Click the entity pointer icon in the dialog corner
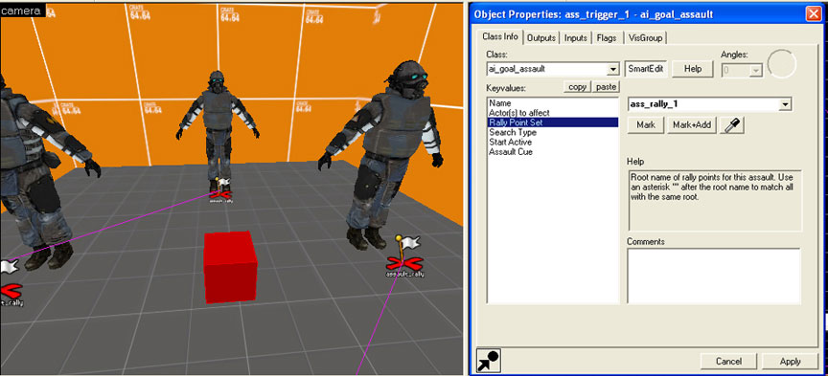The width and height of the screenshot is (828, 376). click(x=489, y=361)
